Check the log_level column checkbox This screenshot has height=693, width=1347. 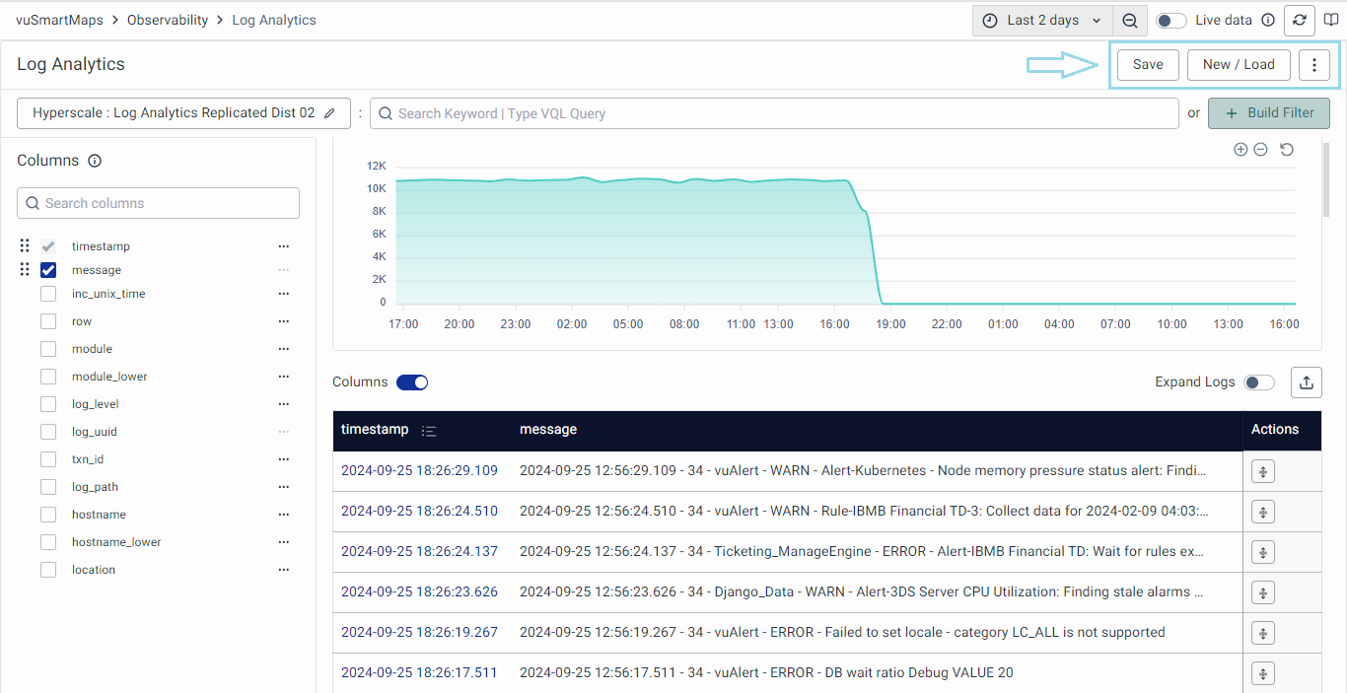(48, 404)
